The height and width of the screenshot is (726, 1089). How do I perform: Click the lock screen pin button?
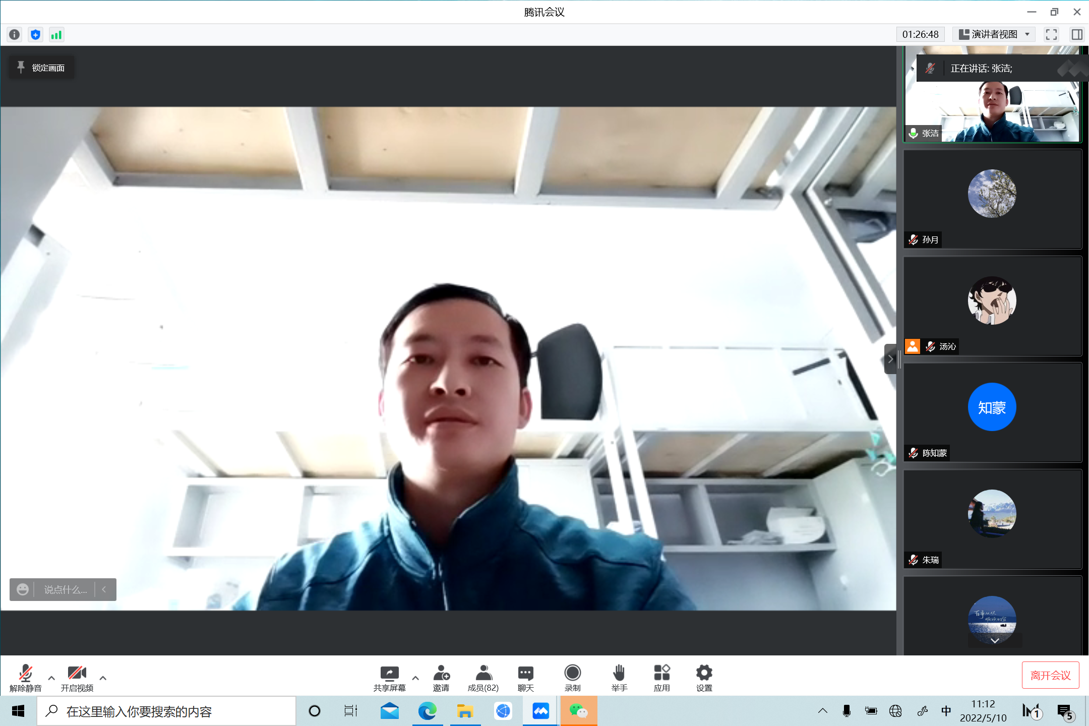pyautogui.click(x=41, y=68)
